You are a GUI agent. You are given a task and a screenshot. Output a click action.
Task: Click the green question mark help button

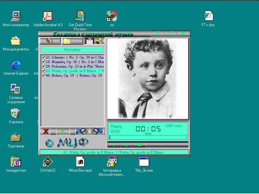(157, 33)
